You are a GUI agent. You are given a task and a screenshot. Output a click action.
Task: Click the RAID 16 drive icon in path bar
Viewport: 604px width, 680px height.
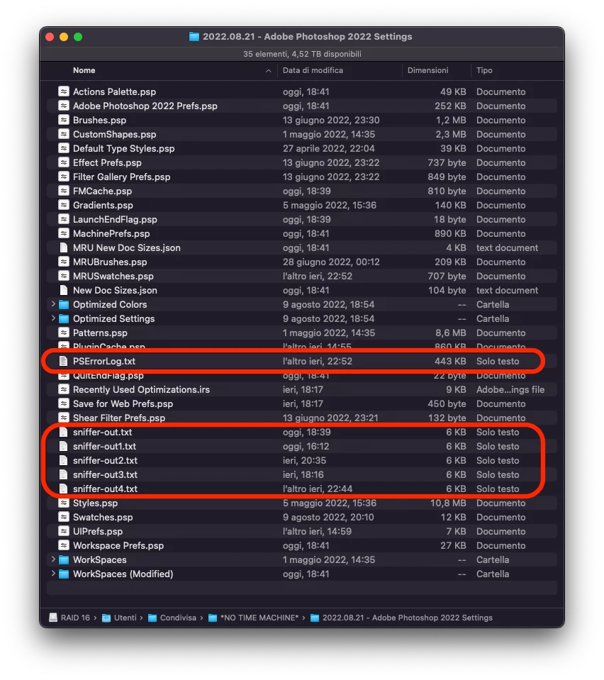coord(53,618)
